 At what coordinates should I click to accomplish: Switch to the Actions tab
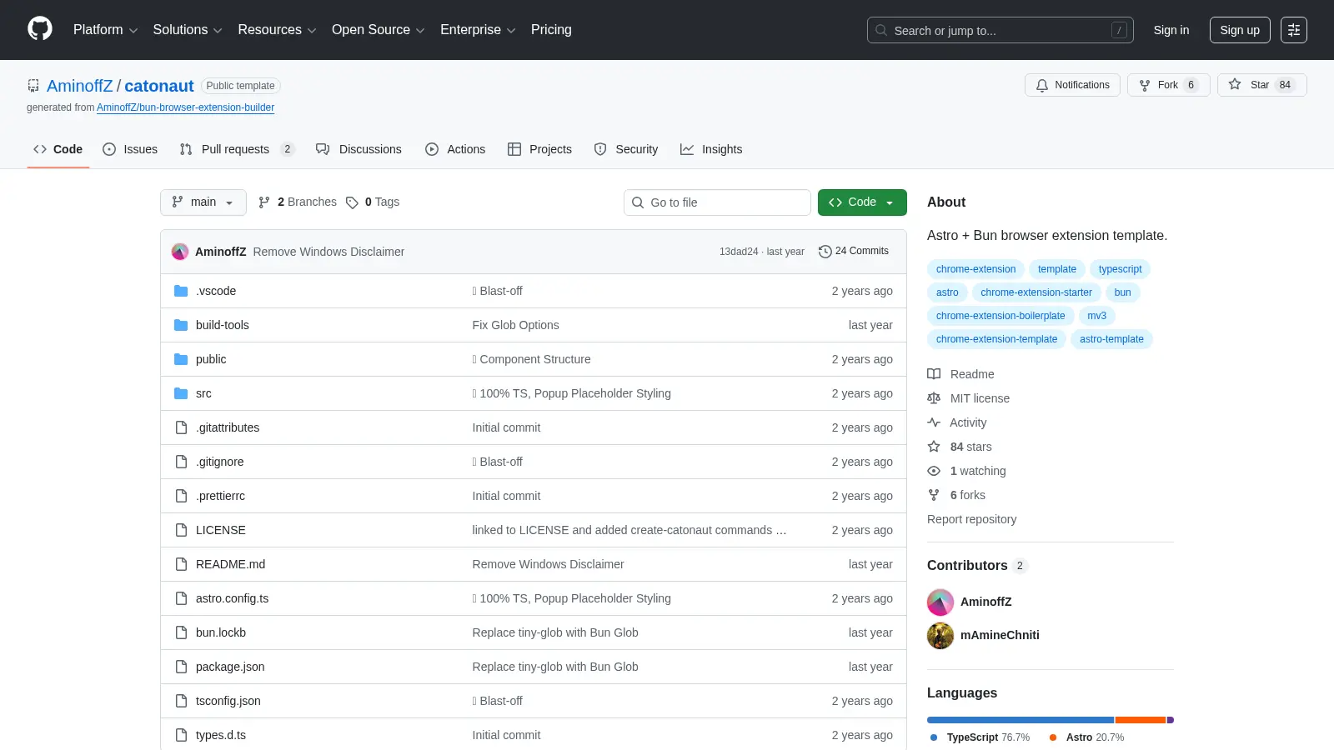click(455, 149)
